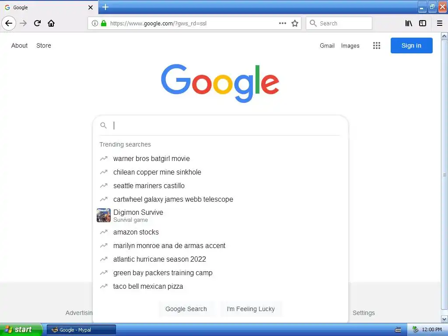Open page actions three-dot menu

point(282,23)
